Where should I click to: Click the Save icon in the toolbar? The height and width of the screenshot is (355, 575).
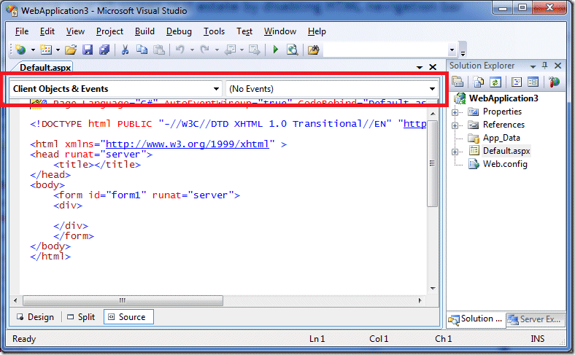88,50
